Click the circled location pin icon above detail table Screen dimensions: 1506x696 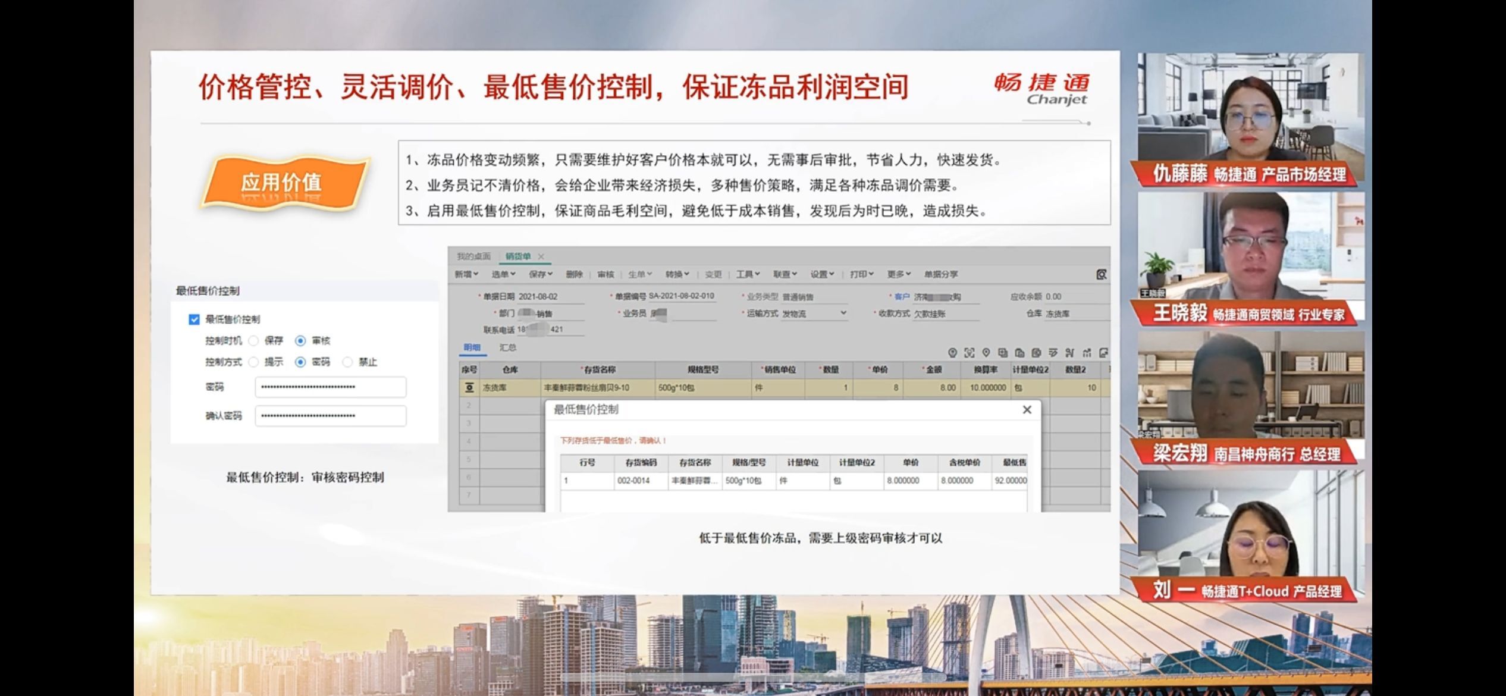tap(952, 353)
